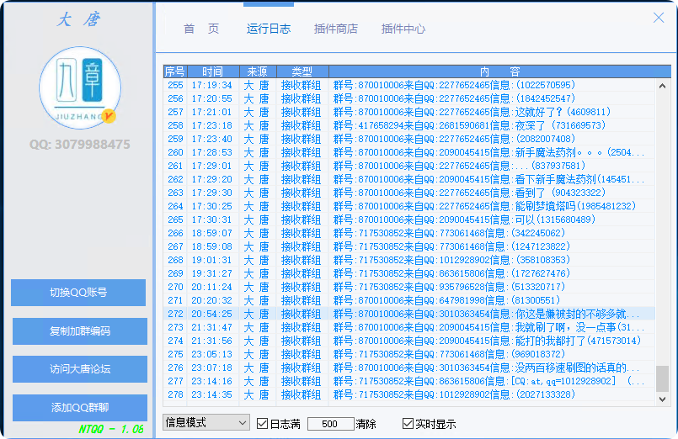Click the log limit field showing 500
This screenshot has height=439, width=678.
[x=330, y=423]
